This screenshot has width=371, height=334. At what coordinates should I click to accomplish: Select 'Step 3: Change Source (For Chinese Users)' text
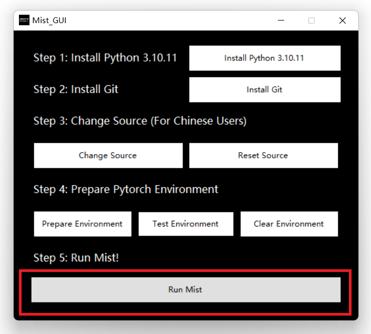tap(140, 121)
